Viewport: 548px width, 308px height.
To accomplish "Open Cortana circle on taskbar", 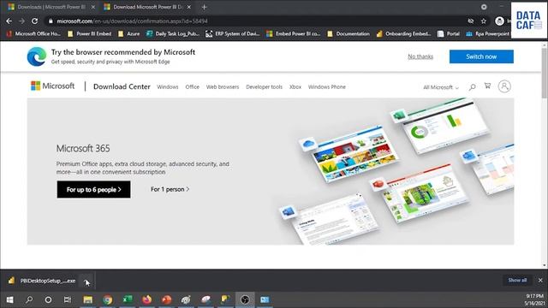I will pos(48,299).
